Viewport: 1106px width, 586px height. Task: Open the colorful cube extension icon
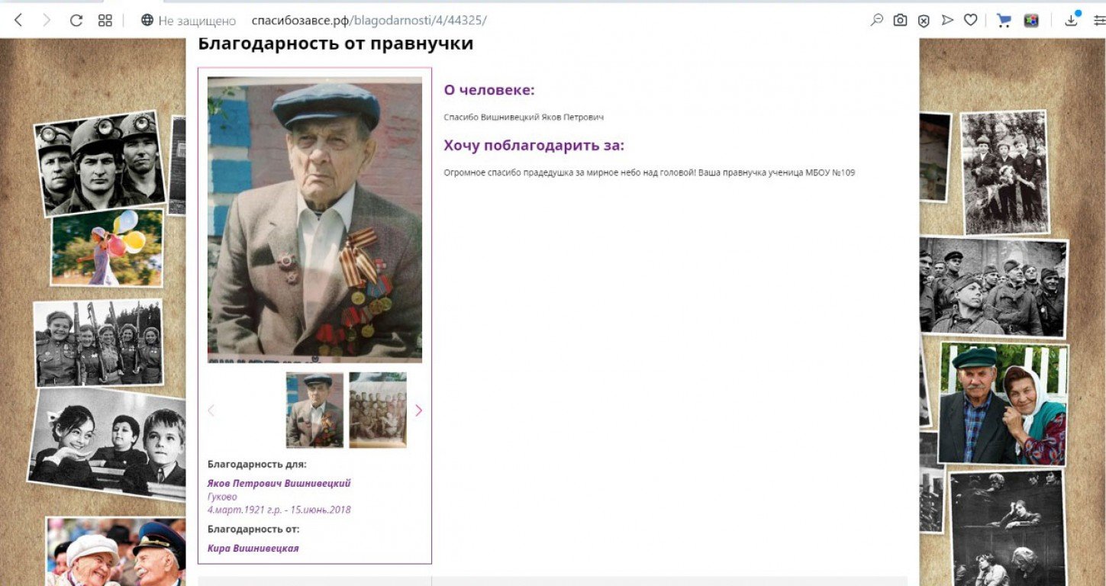[x=1031, y=21]
